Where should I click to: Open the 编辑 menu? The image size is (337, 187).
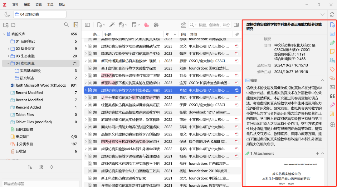pos(27,5)
